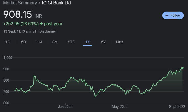Open the Market Summary breadcrumb link
188x112 pixels.
tap(20, 3)
